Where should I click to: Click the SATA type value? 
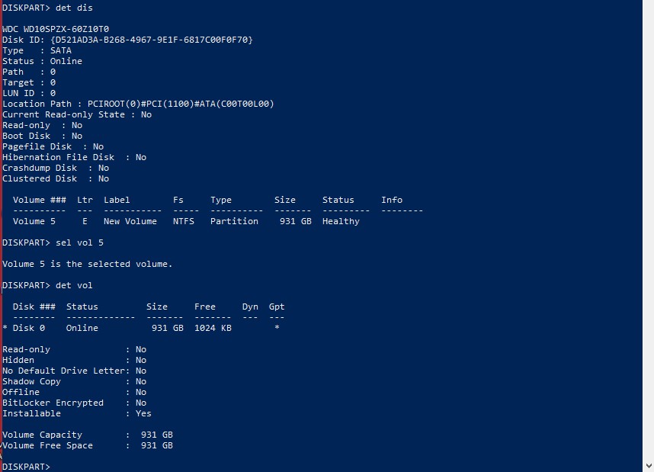click(61, 50)
